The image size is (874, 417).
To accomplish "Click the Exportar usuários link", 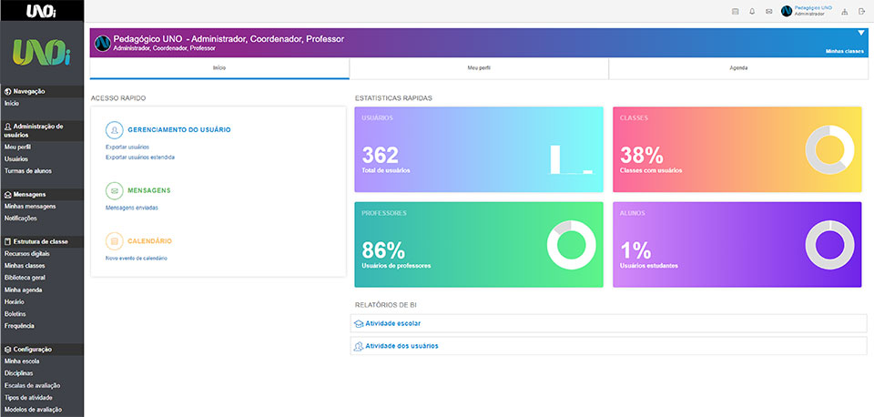I will [x=127, y=147].
